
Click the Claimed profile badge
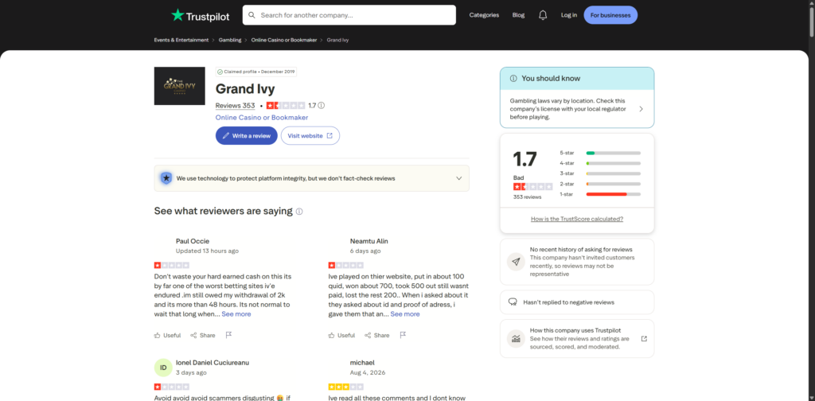click(256, 72)
